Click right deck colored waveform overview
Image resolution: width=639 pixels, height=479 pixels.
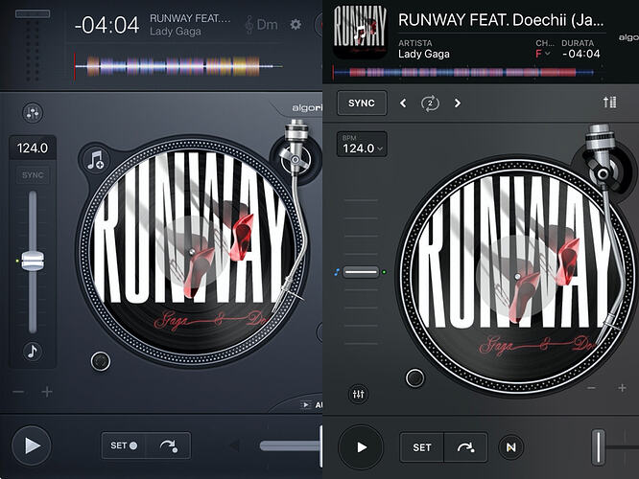pos(463,73)
